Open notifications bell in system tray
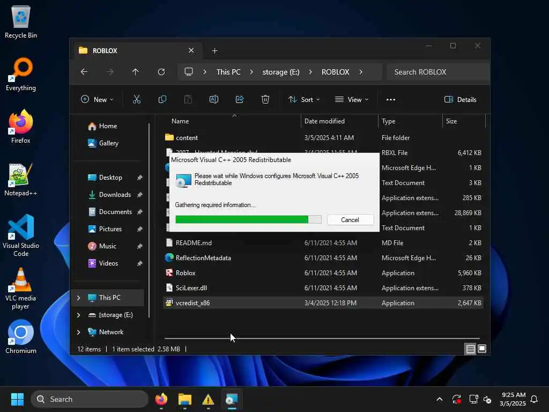The image size is (549, 412). coord(534,399)
